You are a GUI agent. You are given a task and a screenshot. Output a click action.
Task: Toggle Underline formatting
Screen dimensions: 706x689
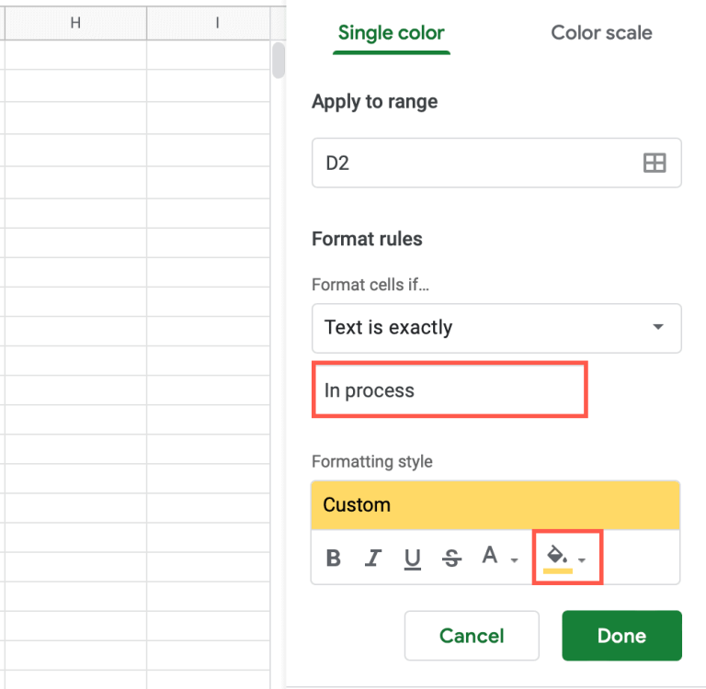(412, 559)
